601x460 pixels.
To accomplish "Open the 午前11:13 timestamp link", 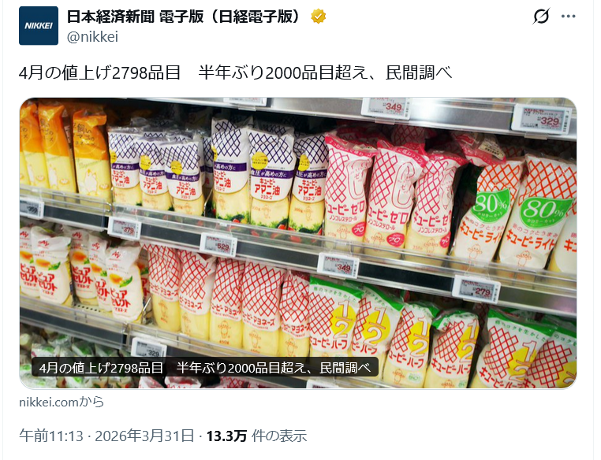I will coord(51,436).
